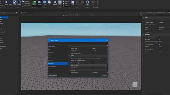Click the greyed Resume playback icon
This screenshot has height=95, width=170.
point(78,2)
